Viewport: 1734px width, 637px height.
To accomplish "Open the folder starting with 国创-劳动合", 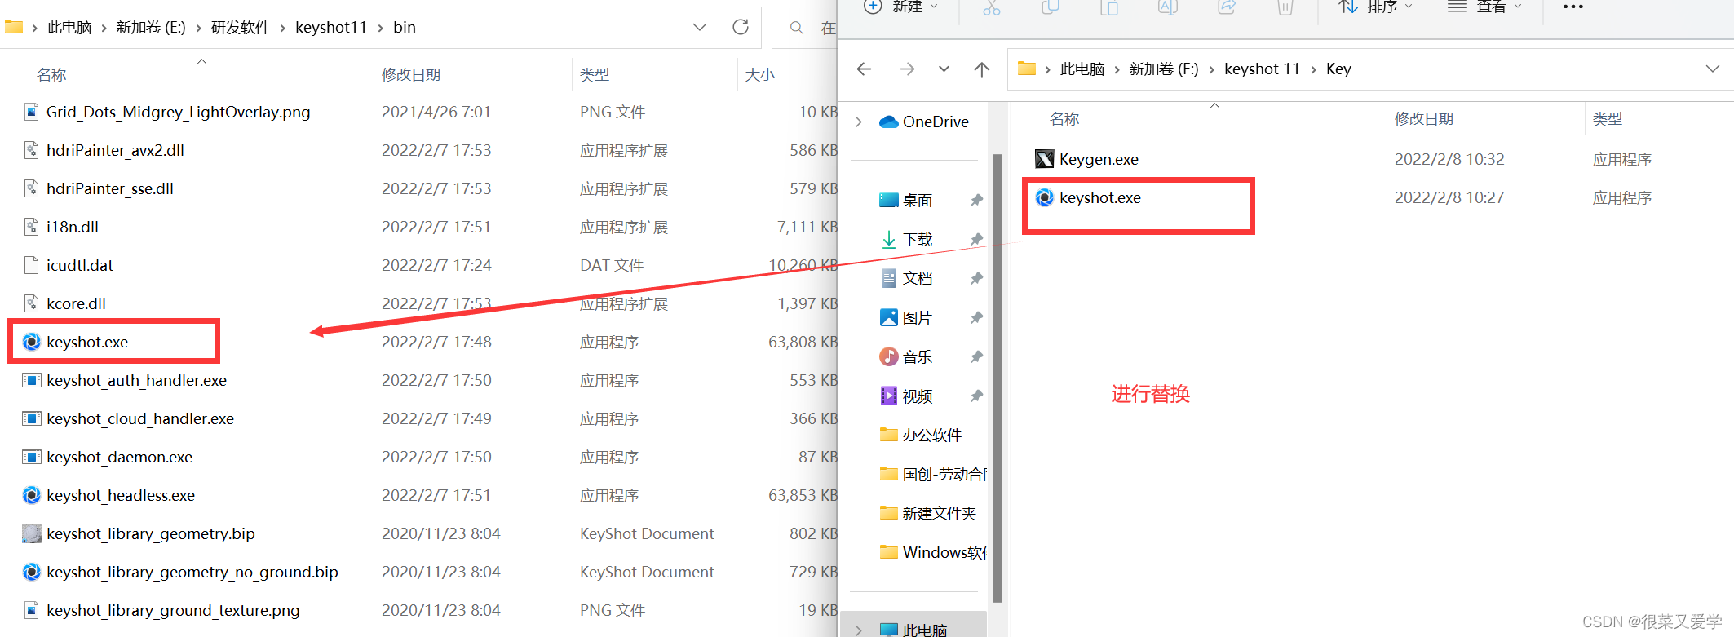I will pyautogui.click(x=932, y=475).
